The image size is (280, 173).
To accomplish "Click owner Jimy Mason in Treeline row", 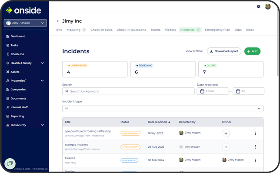I will [233, 160].
